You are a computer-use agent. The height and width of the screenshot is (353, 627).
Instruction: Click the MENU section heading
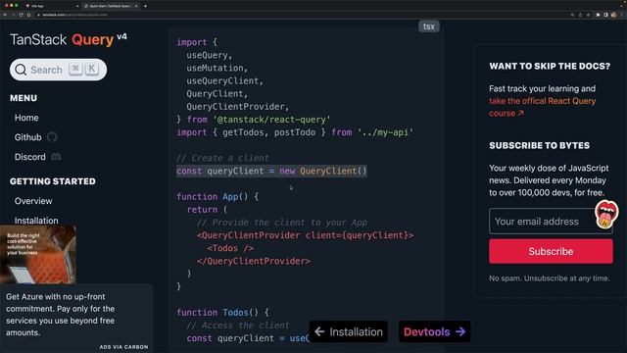click(24, 98)
